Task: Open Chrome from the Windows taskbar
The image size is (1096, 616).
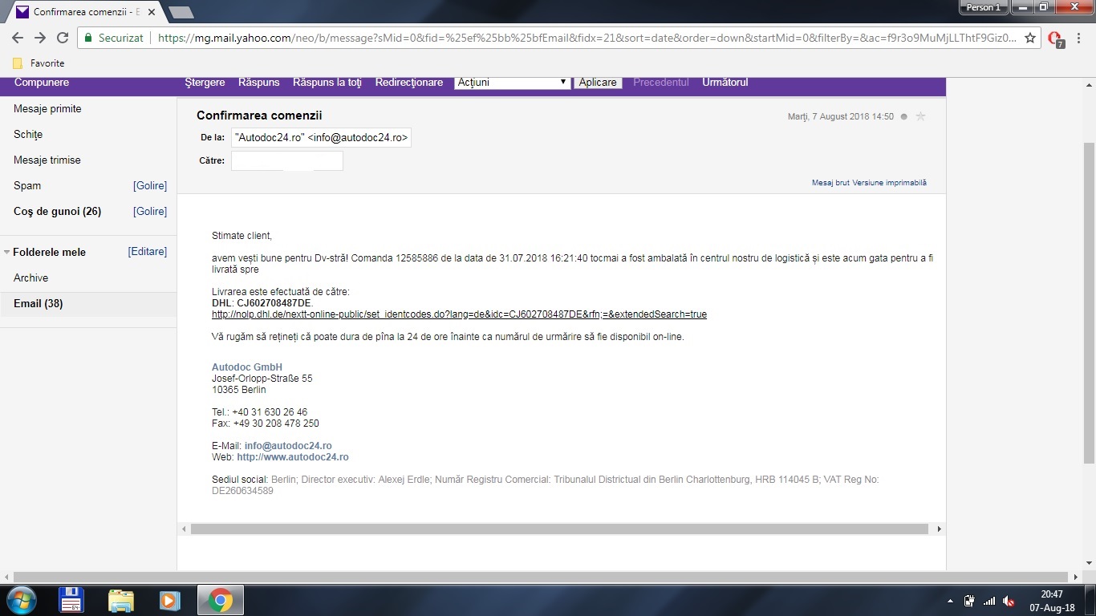Action: (221, 600)
